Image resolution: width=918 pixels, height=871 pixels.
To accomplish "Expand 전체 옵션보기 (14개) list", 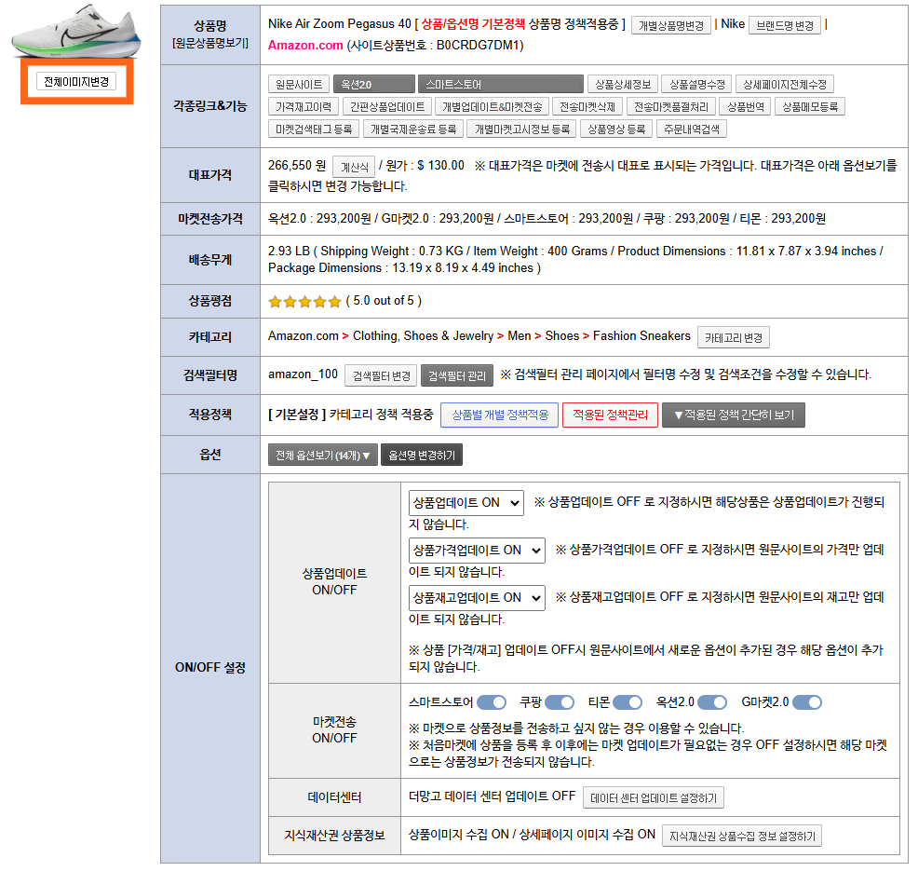I will click(x=322, y=455).
